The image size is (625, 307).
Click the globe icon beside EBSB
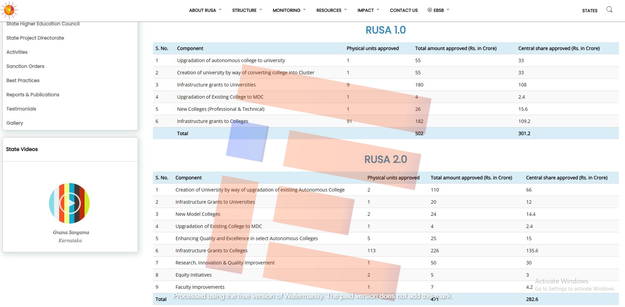(x=430, y=10)
